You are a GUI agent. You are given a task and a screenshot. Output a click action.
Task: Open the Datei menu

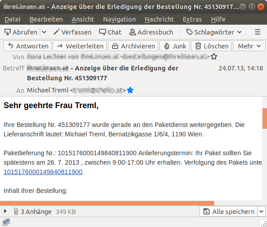(13, 19)
